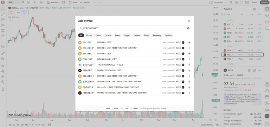The height and width of the screenshot is (127, 270).
Task: Open chart quick search icon
Action: [x=231, y=2]
